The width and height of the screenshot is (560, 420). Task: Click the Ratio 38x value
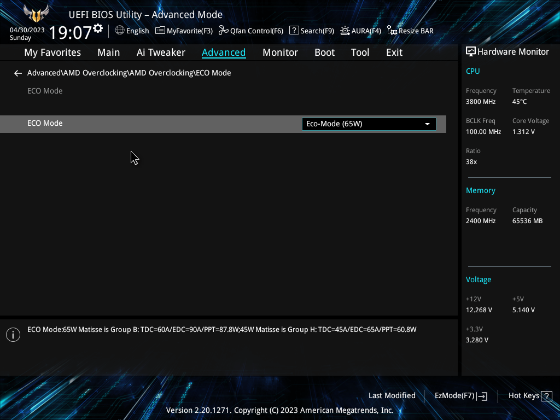(471, 162)
